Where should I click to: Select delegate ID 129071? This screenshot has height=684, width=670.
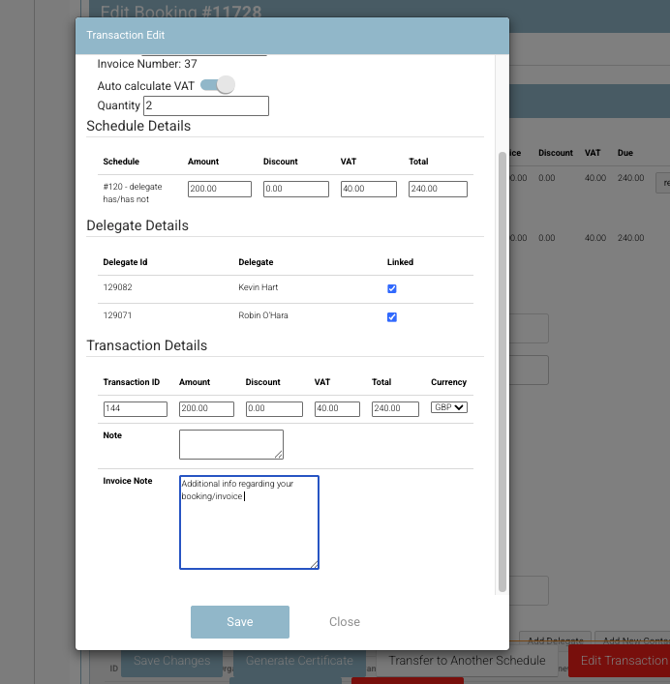[117, 315]
